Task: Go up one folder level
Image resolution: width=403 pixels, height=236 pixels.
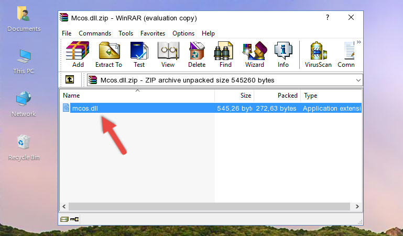Action: (70, 79)
